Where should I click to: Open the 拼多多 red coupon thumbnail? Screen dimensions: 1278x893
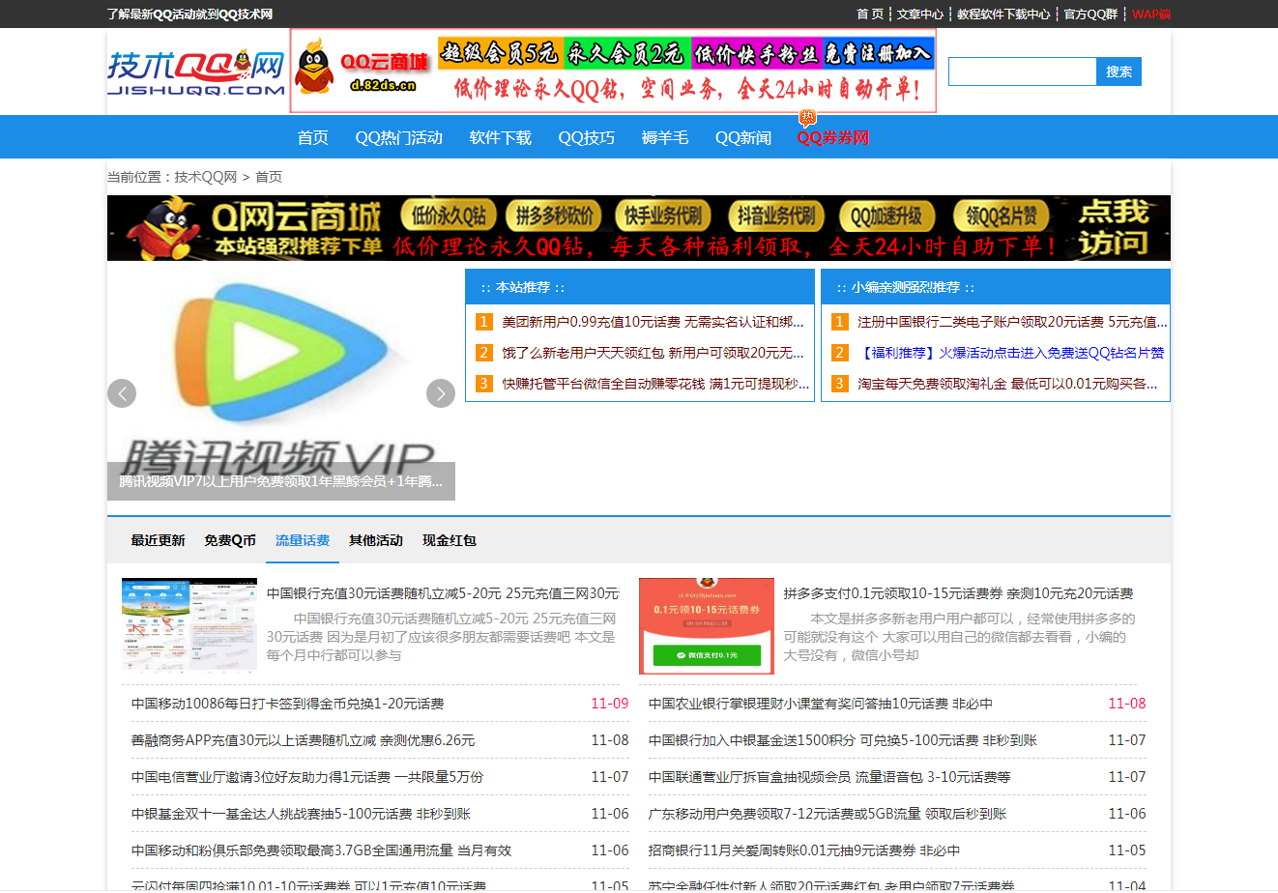tap(707, 626)
